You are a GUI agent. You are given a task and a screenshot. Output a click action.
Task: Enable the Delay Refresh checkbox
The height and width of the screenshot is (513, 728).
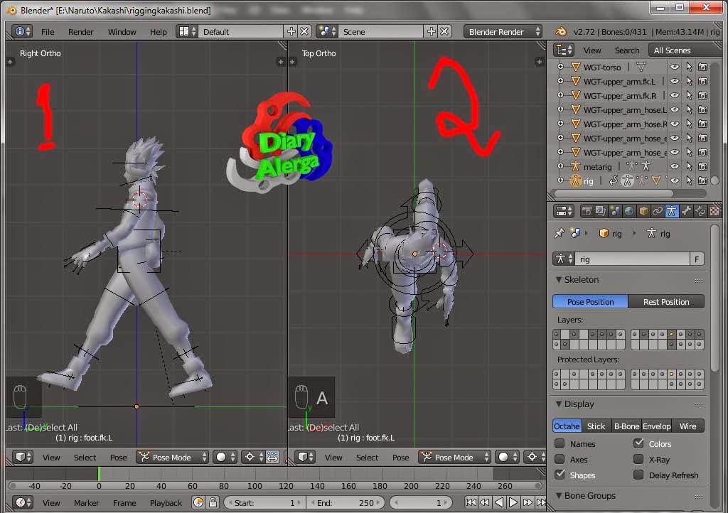click(x=638, y=475)
